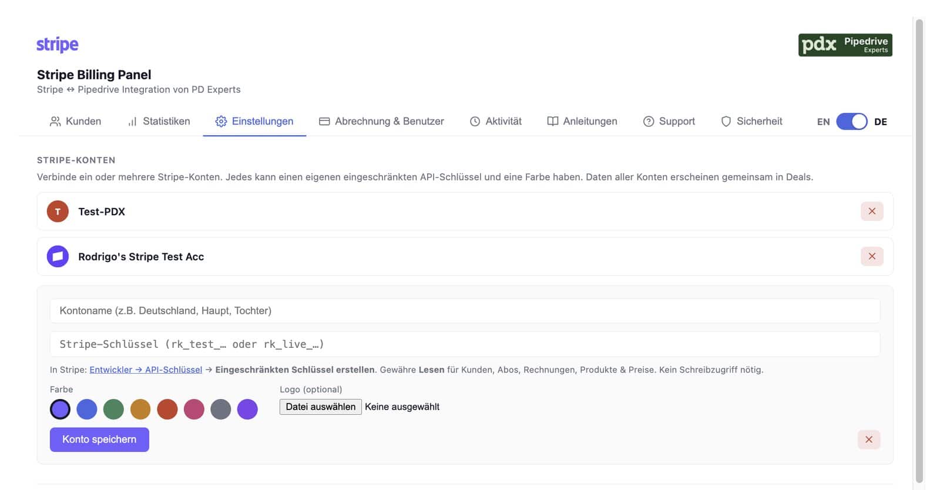Screen dimensions: 940x490
Task: Open the Sicherheit tab
Action: (751, 121)
